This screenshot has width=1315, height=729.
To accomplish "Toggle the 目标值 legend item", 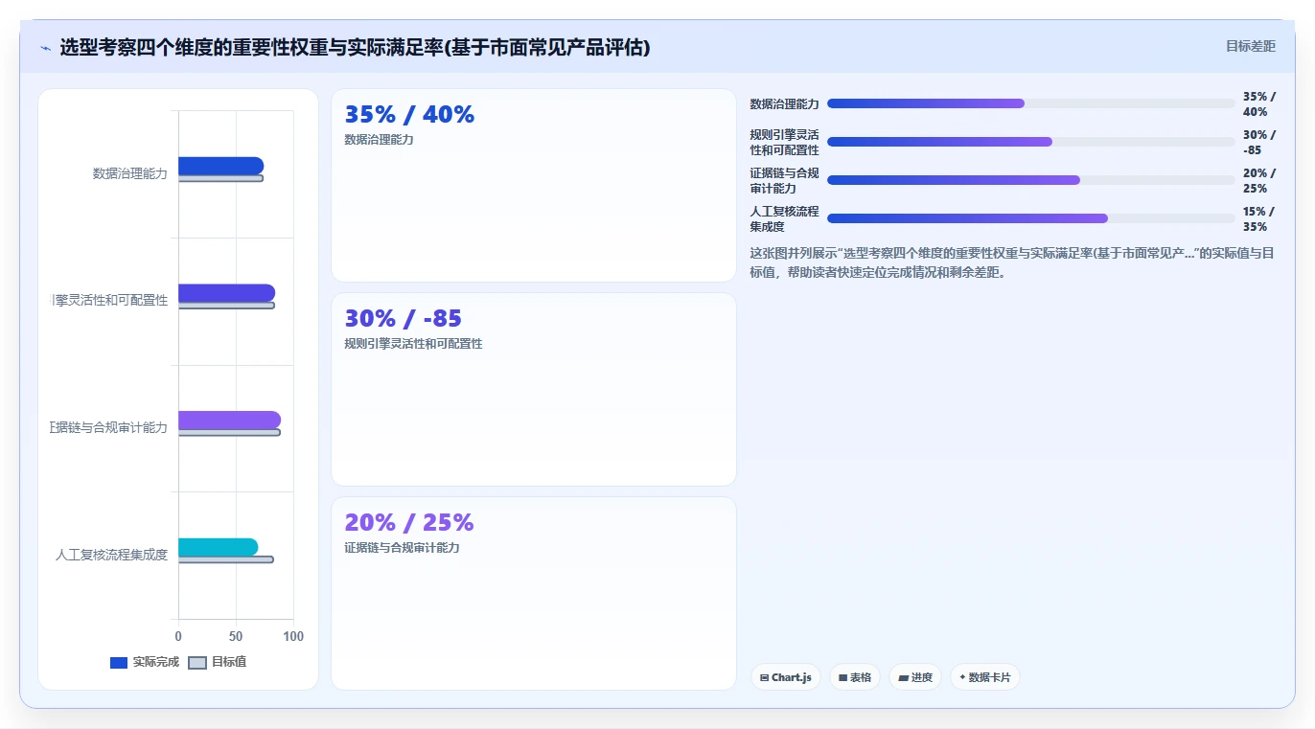I will (x=218, y=662).
